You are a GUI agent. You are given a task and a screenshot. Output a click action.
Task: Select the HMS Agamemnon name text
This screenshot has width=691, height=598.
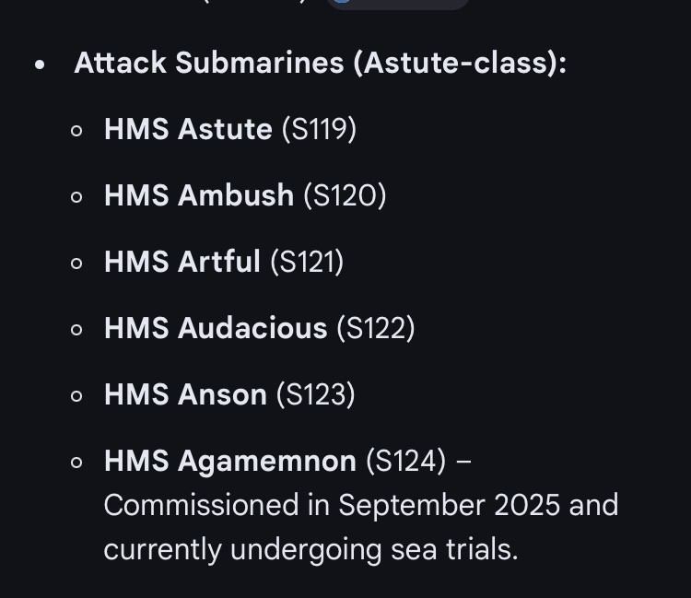(230, 461)
